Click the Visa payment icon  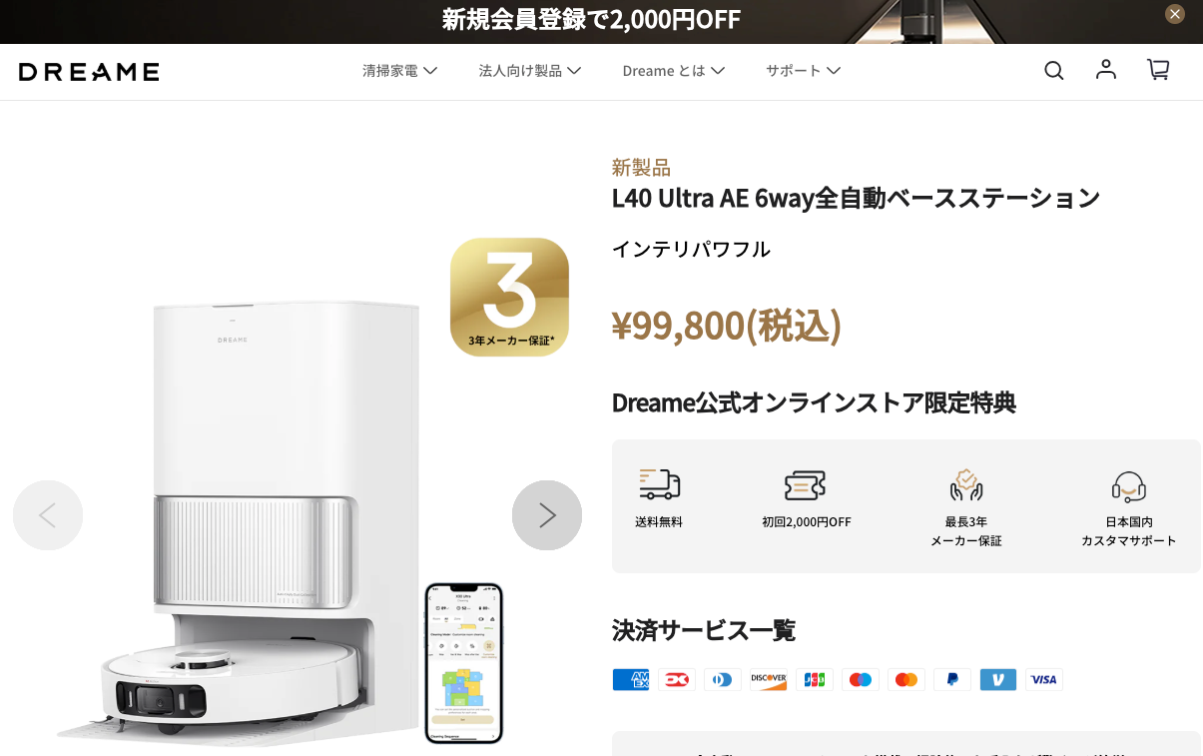pyautogui.click(x=1044, y=680)
